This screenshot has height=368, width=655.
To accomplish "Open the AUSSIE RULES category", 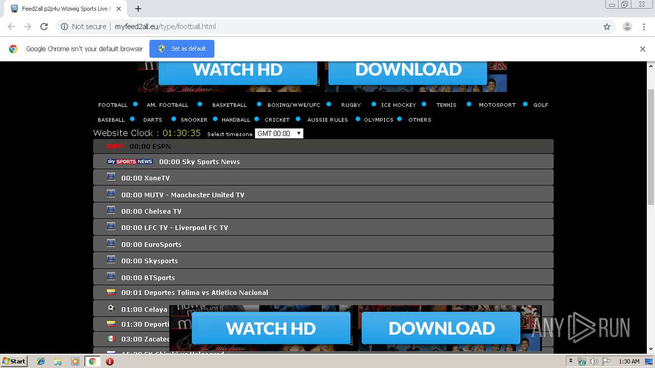I will pos(327,120).
